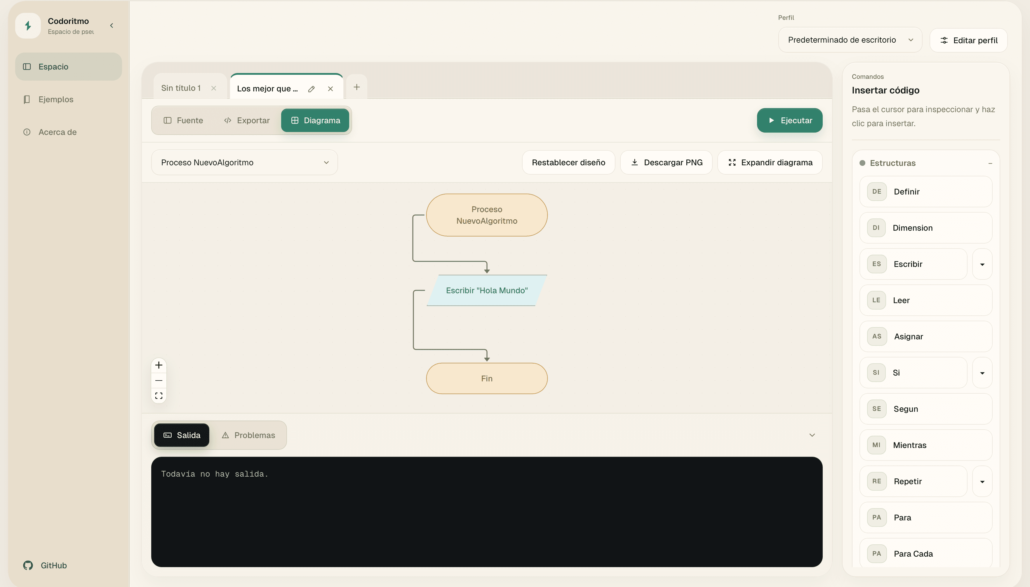The height and width of the screenshot is (587, 1030).
Task: Fit diagram to view icon
Action: [x=159, y=396]
